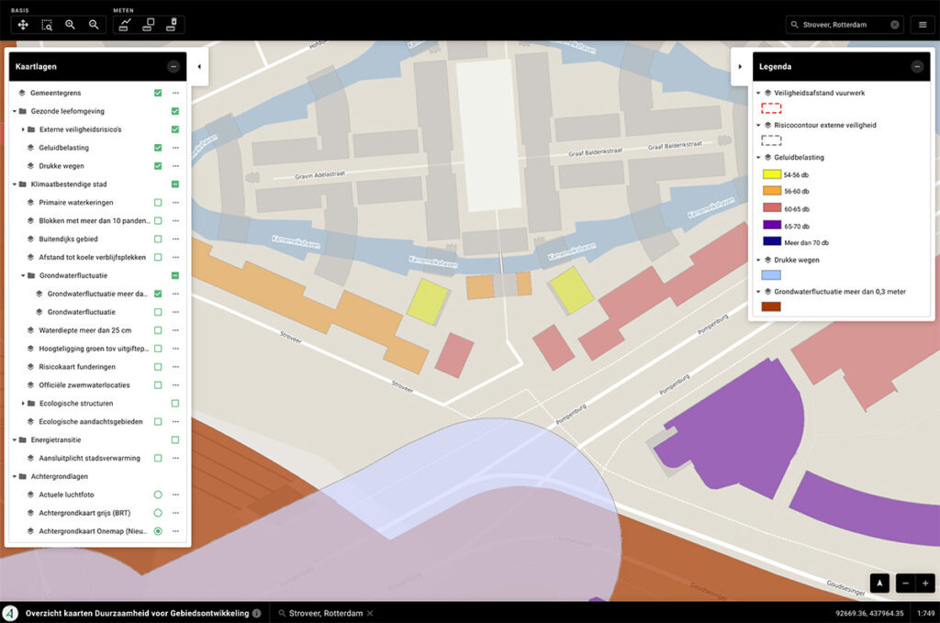Screen dimensions: 940x623
Task: Click the zoom out magnifier tool
Action: 94,25
